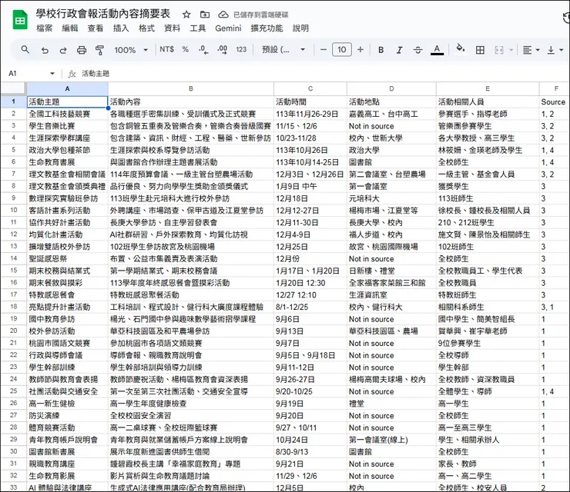The width and height of the screenshot is (570, 492).
Task: Open the 資料 menu
Action: pos(172,28)
